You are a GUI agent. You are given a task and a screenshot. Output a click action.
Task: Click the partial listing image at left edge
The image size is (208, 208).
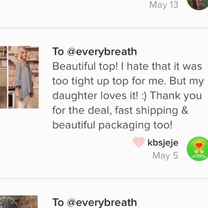[4, 77]
